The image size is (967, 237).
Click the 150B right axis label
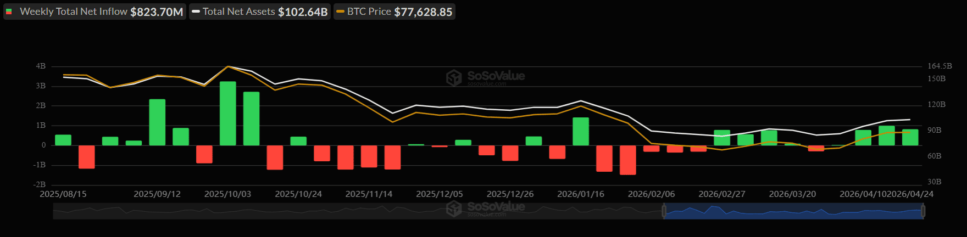936,78
